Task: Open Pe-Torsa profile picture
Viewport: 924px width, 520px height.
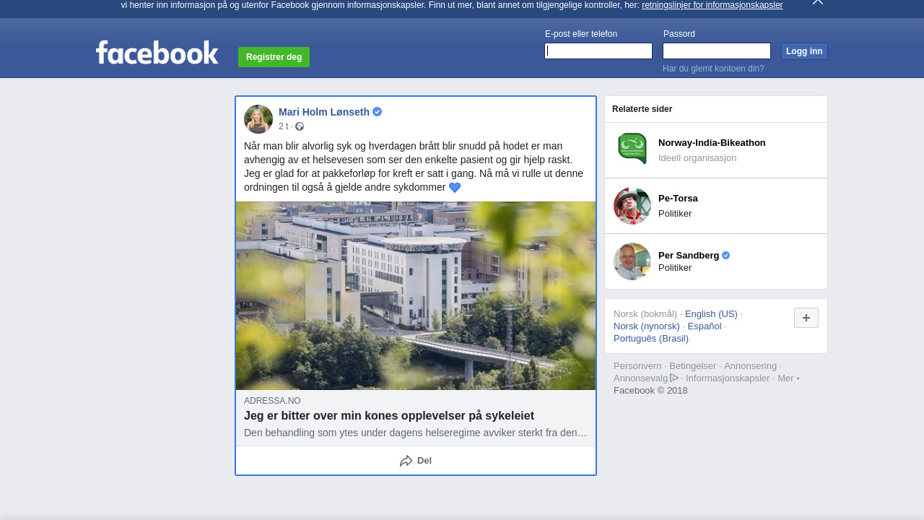Action: click(x=632, y=206)
